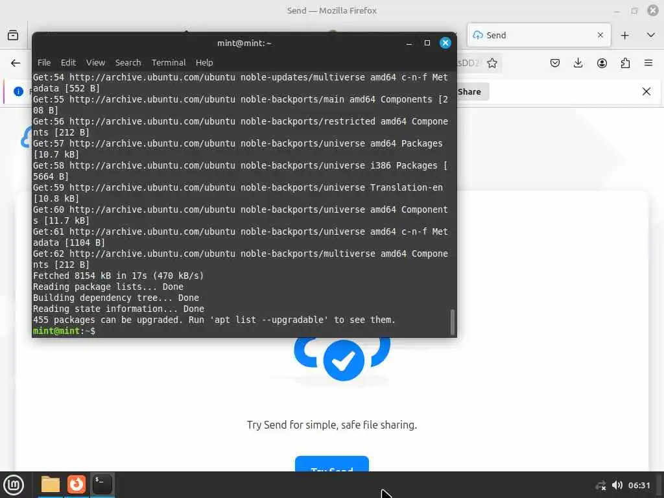Switch to Firefox in the taskbar

77,484
